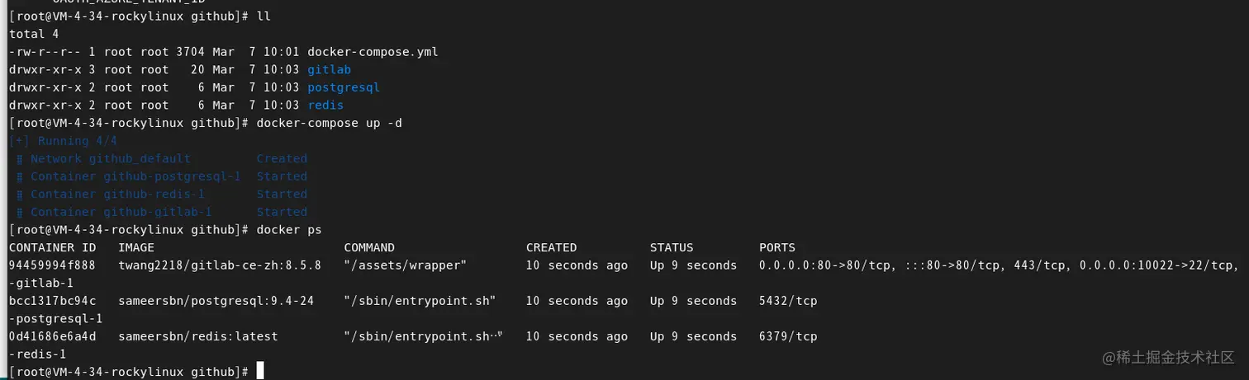Select the gitlab directory entry
The height and width of the screenshot is (380, 1249).
tap(329, 70)
